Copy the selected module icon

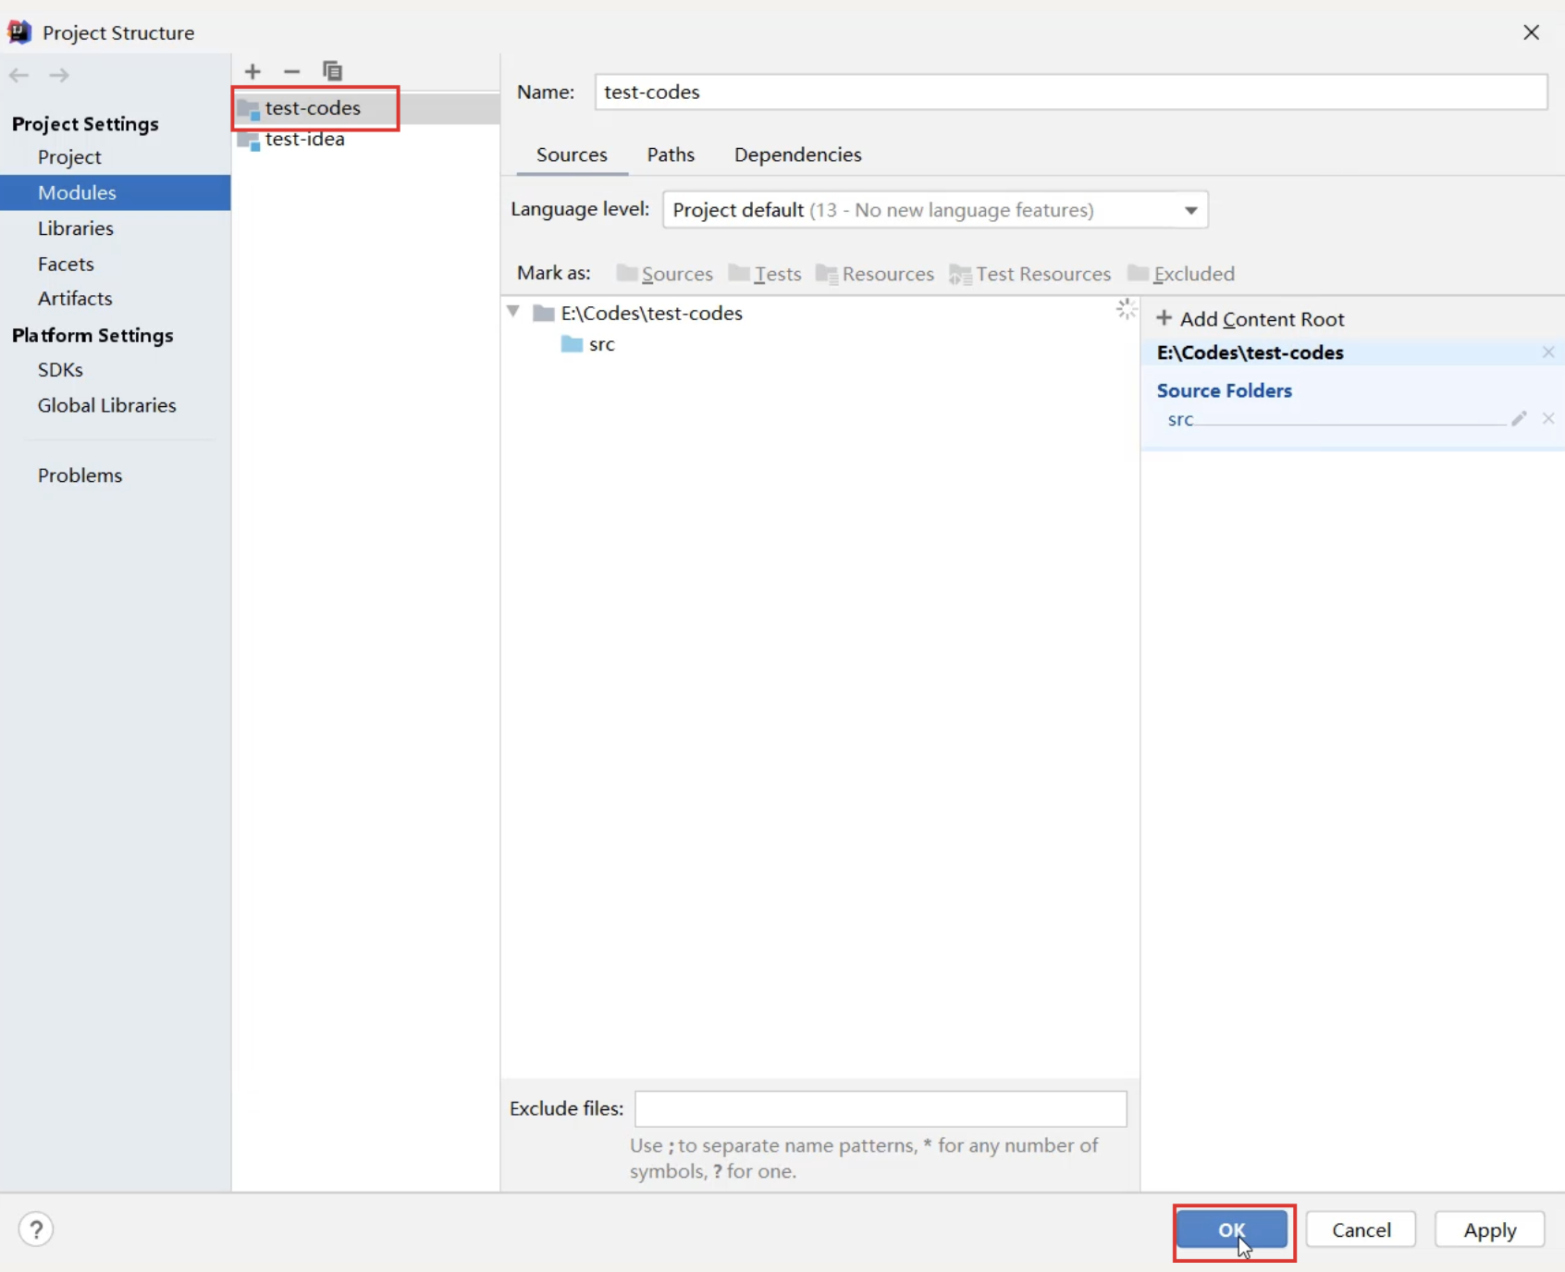point(332,71)
